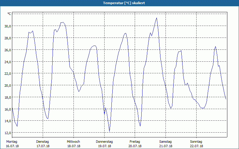Click the 26,0 axis value
This screenshot has height=149, width=239.
[8, 50]
